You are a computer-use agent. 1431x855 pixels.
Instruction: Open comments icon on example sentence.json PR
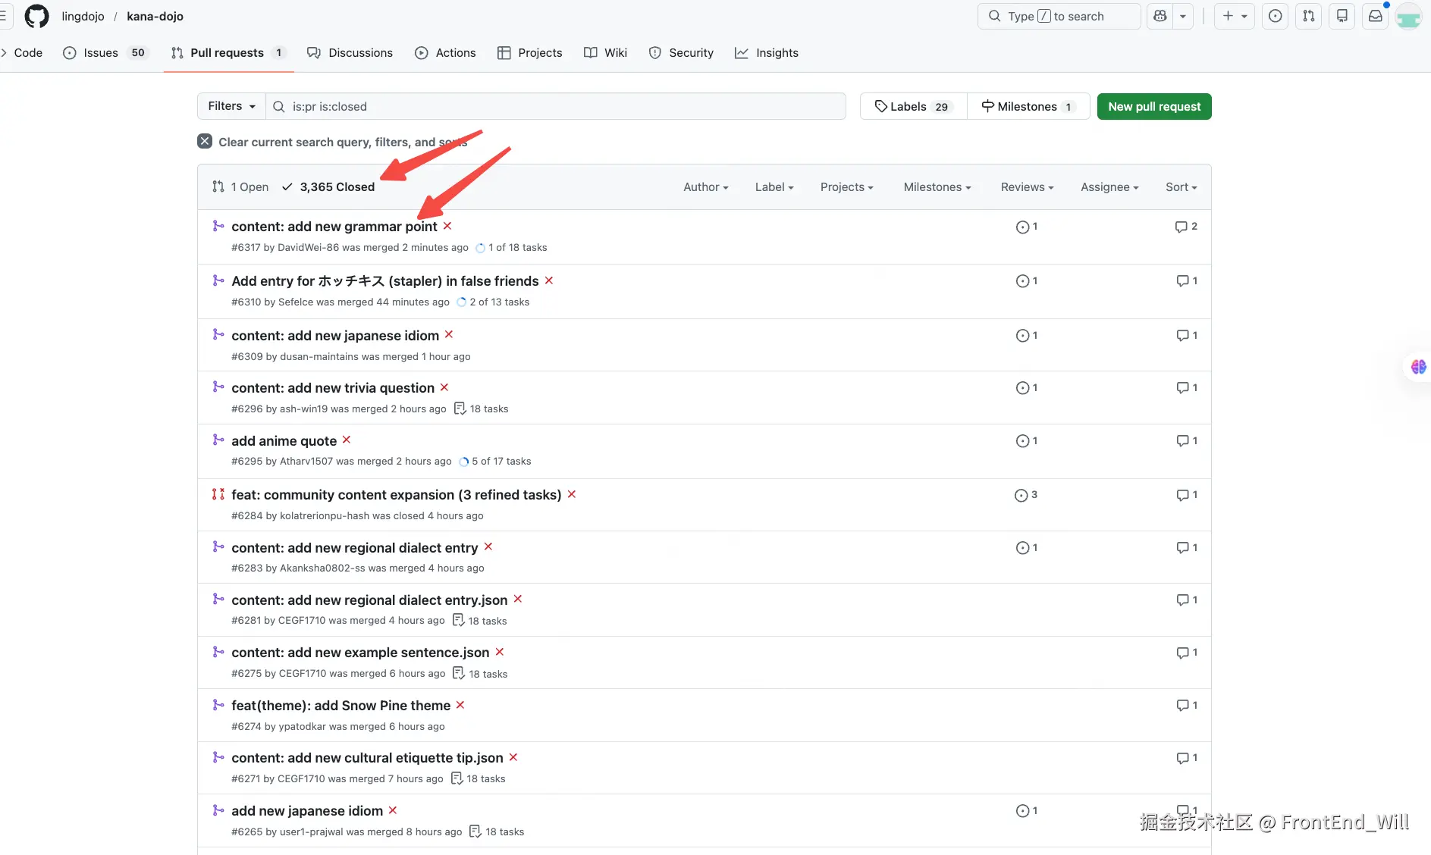tap(1187, 653)
